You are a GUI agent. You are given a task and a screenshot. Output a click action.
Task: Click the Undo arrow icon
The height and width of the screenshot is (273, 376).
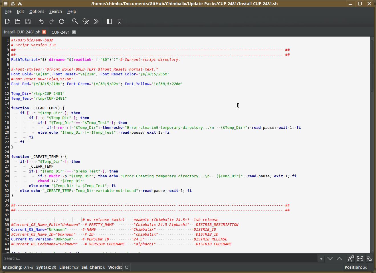[41, 21]
